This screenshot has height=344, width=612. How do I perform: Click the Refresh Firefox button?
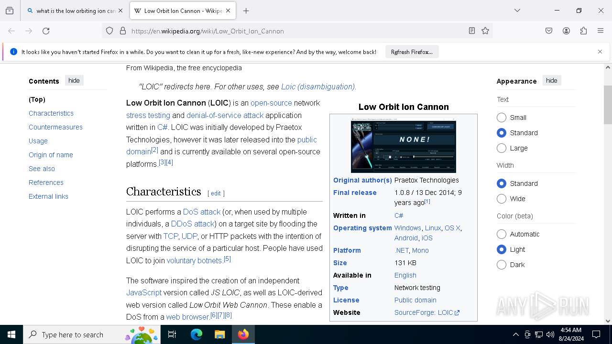point(412,52)
